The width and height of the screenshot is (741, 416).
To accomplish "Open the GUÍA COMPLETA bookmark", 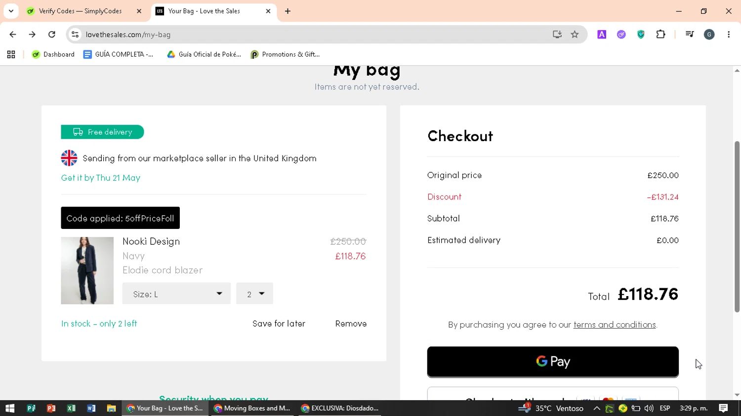I will tap(119, 54).
